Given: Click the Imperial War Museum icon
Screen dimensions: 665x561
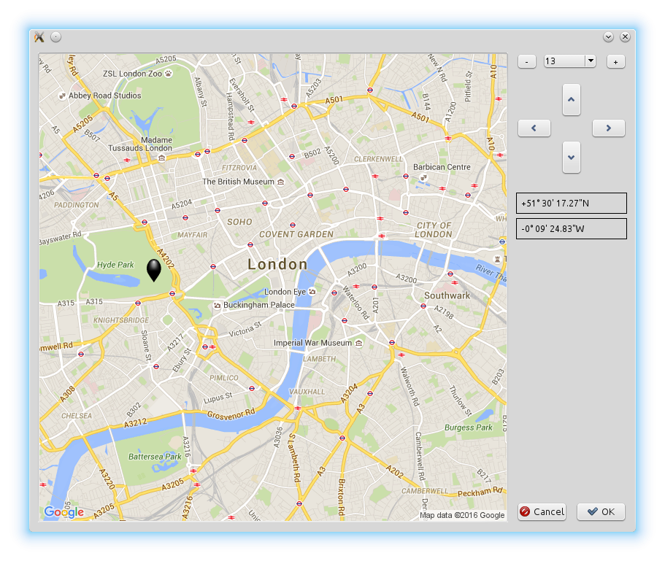Looking at the screenshot, I should tap(358, 343).
